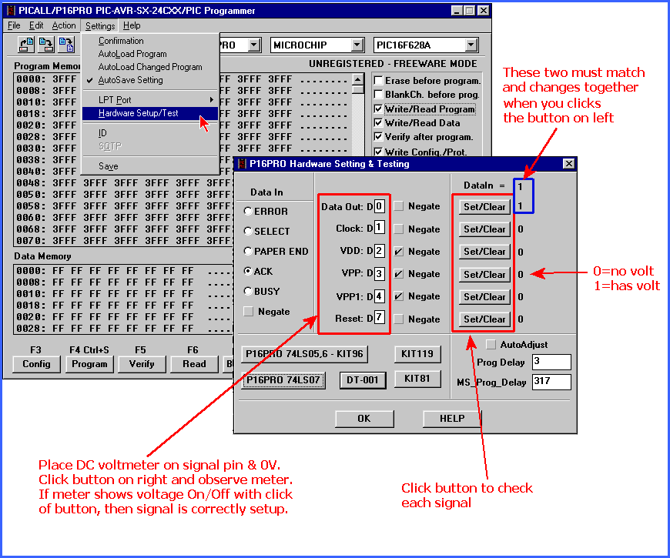670x558 pixels.
Task: Select the PAPER END radio button
Action: pos(247,251)
